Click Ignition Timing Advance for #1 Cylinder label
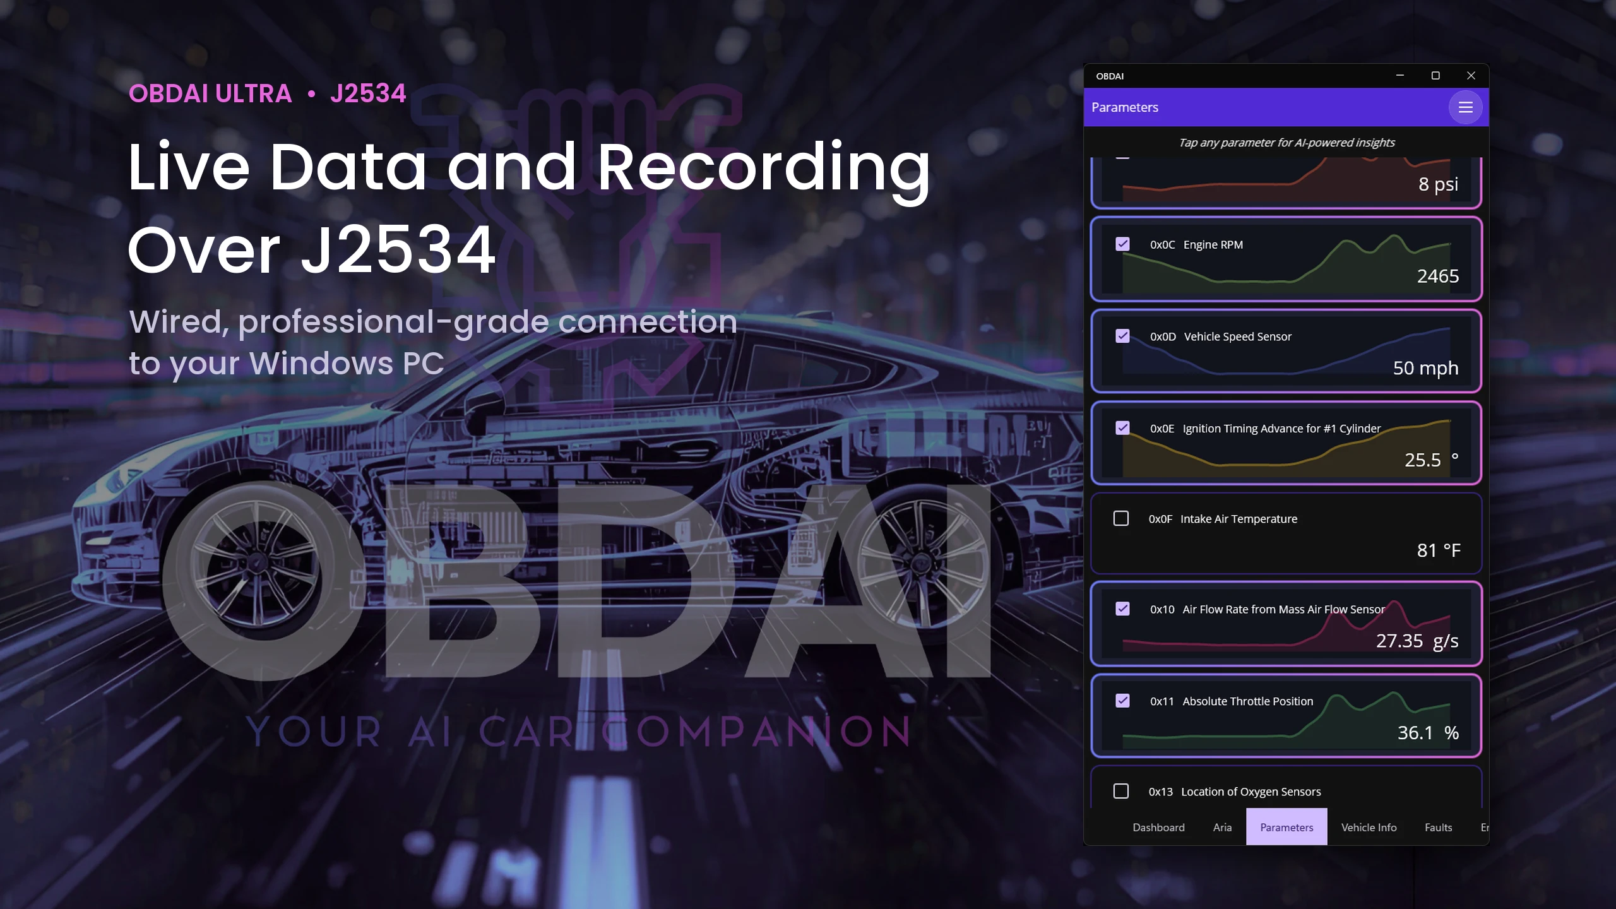Image resolution: width=1616 pixels, height=909 pixels. (x=1281, y=429)
